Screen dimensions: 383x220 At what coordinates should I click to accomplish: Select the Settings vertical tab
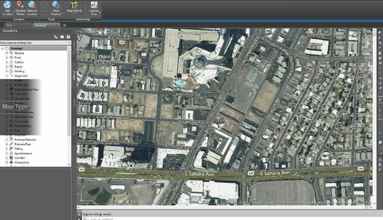(74, 75)
